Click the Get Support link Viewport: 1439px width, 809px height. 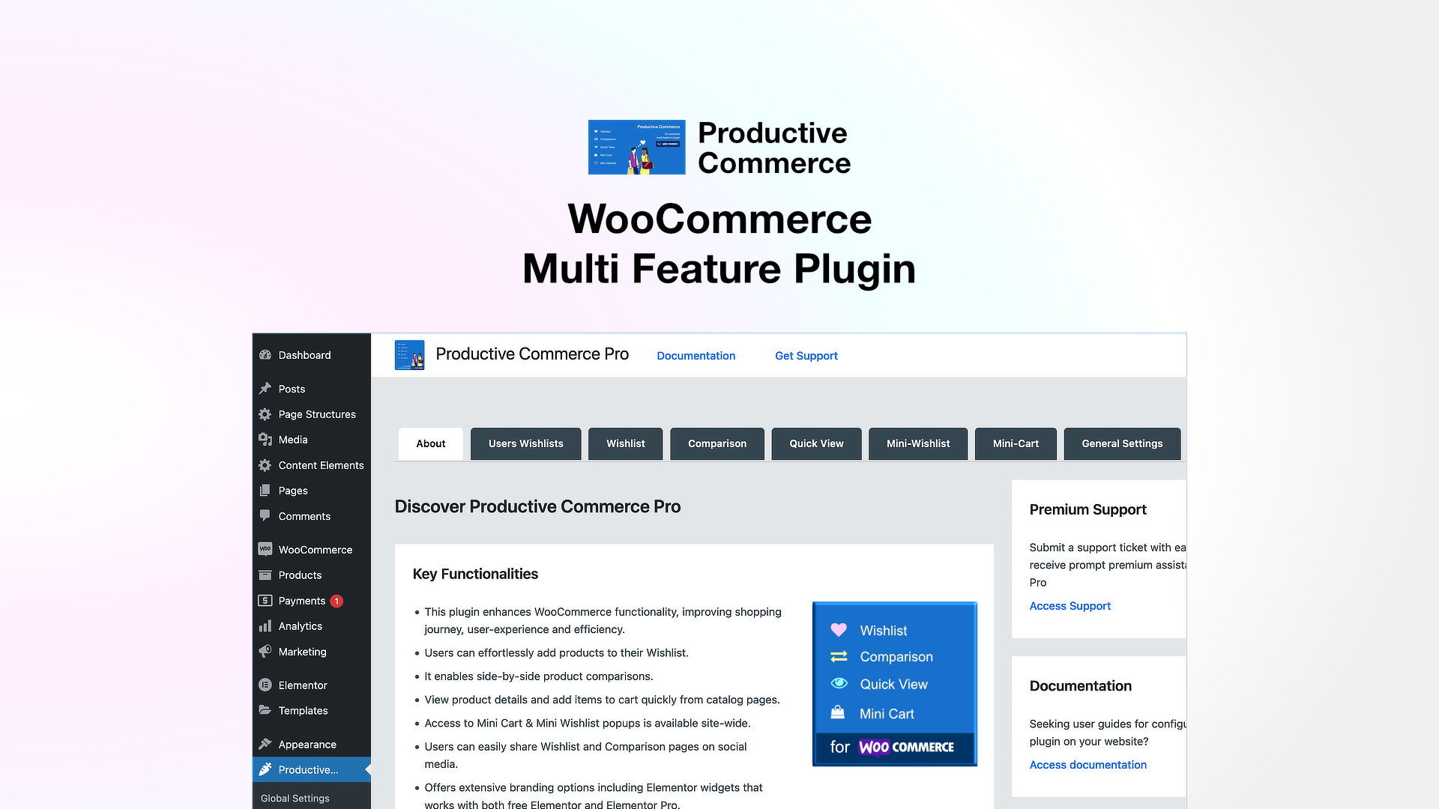[x=806, y=356]
